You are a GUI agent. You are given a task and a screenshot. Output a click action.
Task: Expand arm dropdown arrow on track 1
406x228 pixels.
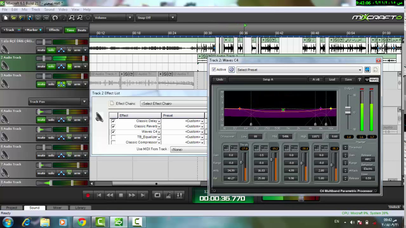tap(85, 50)
